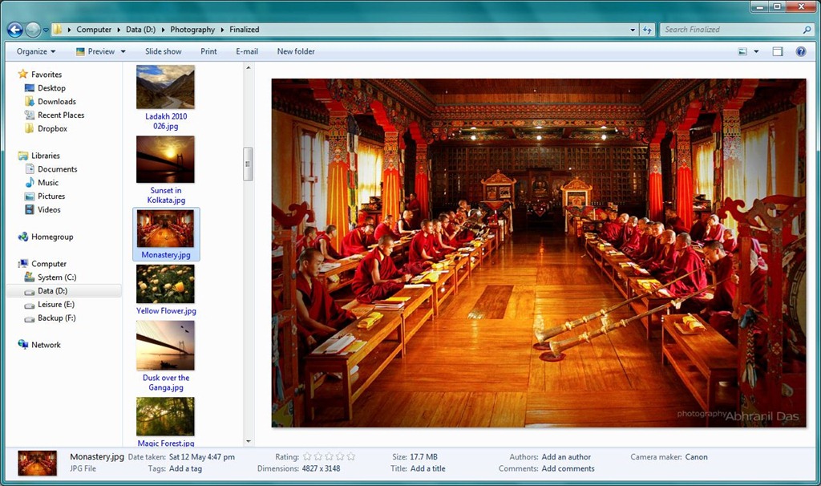
Task: Click the refresh icon beside address bar
Action: (x=647, y=30)
